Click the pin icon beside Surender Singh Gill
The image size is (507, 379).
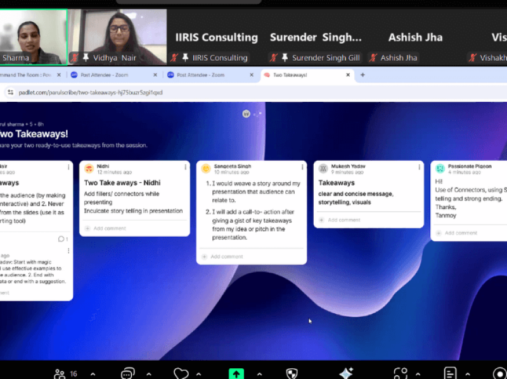pos(285,58)
